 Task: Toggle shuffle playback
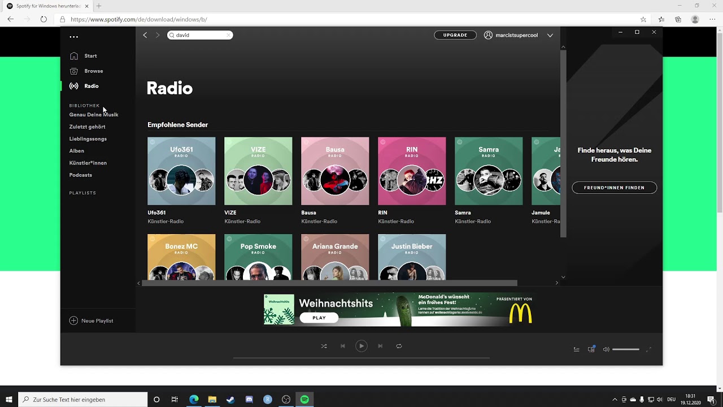(x=324, y=346)
